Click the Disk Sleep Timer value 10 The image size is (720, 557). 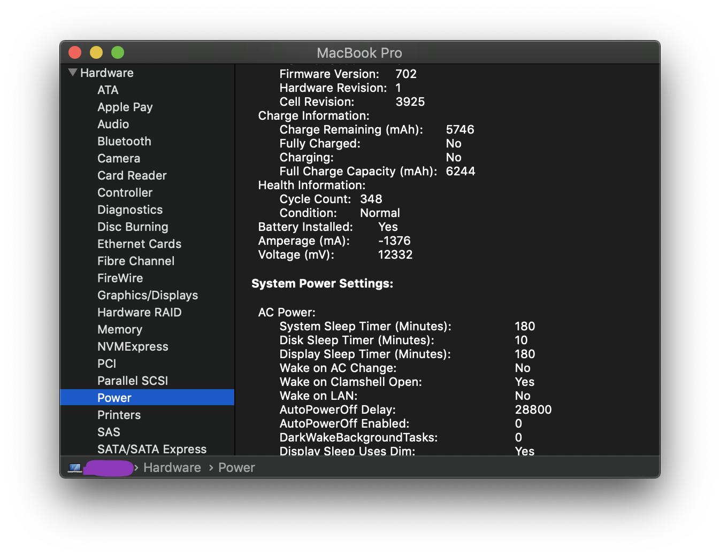(521, 340)
